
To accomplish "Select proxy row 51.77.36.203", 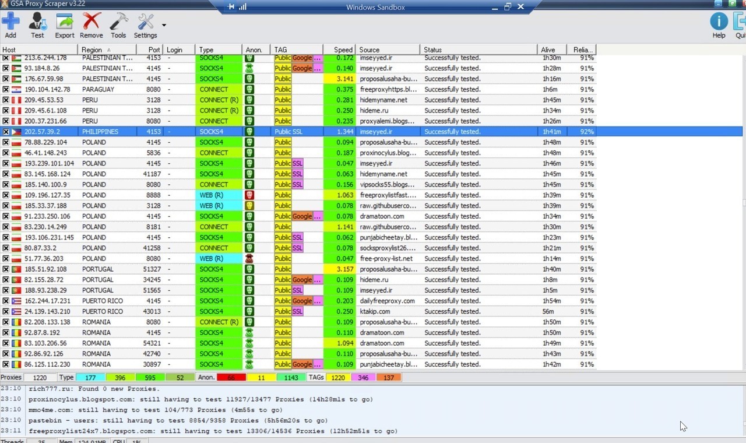I will (298, 259).
